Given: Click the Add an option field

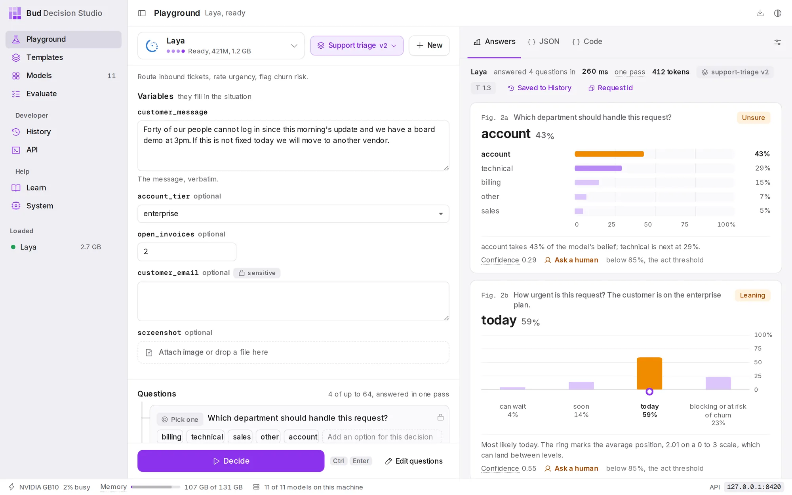Looking at the screenshot, I should click(x=382, y=437).
